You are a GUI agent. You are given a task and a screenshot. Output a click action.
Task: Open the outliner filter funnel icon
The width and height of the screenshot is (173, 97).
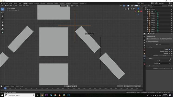tap(168, 6)
